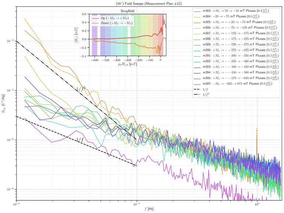Select the m384 dashed orange legend entry
The width and height of the screenshot is (284, 213).
pos(235,17)
